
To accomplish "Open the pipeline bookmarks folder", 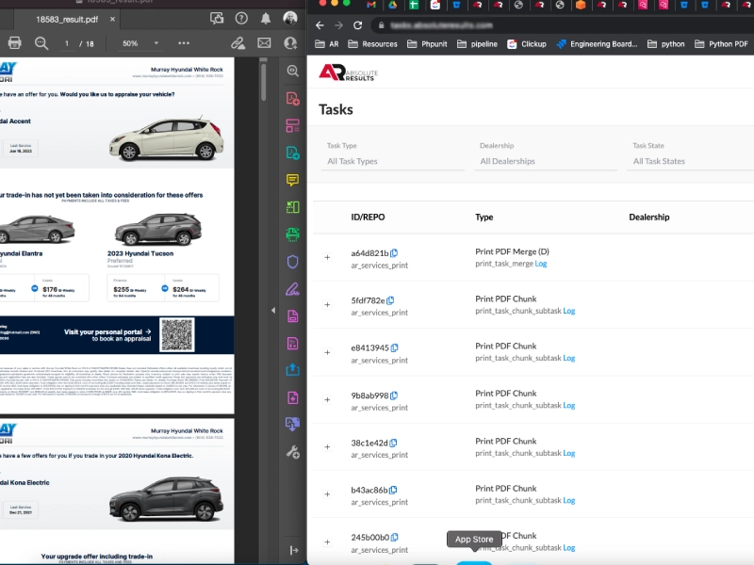I will click(477, 44).
